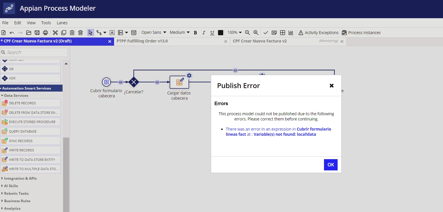Pick Delete Records smart service
Image resolution: width=443 pixels, height=212 pixels.
tap(30, 103)
